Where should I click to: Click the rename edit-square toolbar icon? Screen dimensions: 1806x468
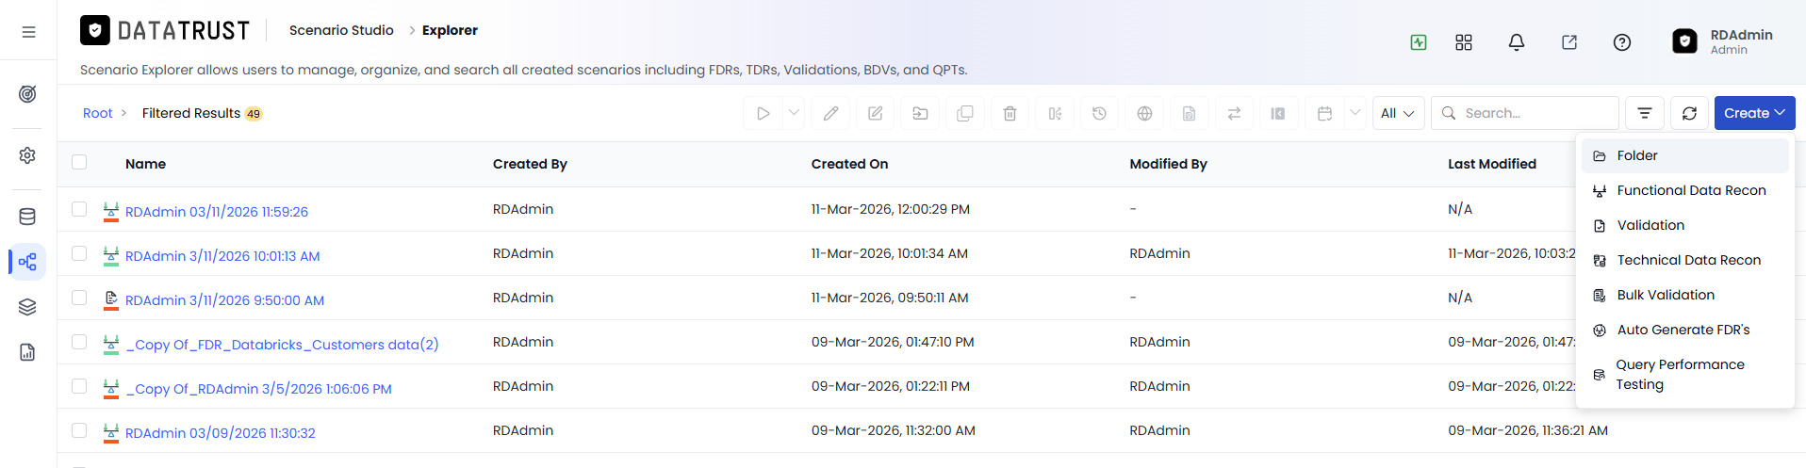876,113
